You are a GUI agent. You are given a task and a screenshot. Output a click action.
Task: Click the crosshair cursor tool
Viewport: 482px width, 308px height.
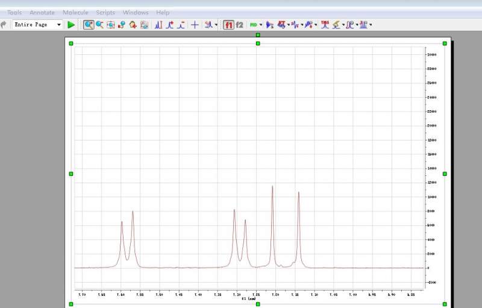point(195,25)
